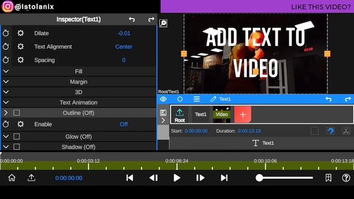The image size is (354, 199).
Task: Open the hamburger menu in the blue toolbar
Action: (x=197, y=99)
